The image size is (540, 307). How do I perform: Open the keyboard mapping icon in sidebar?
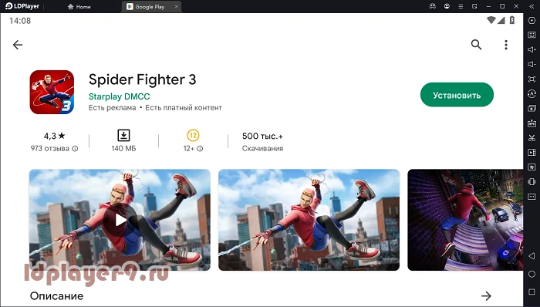(532, 35)
